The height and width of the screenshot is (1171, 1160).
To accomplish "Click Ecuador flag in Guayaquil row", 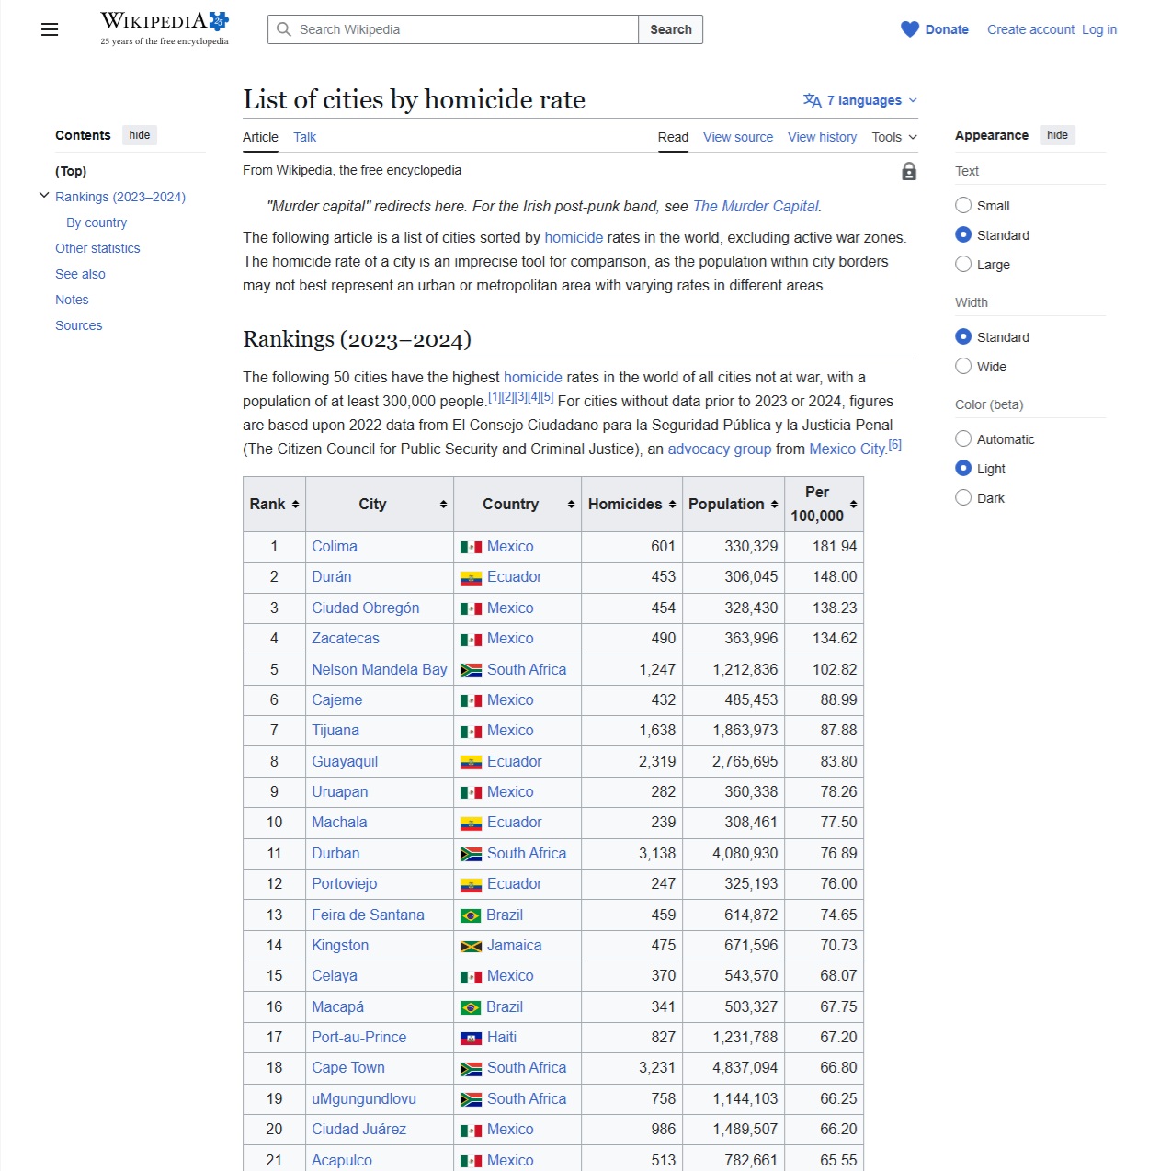I will (471, 762).
